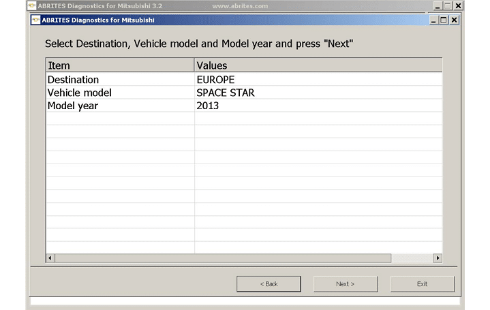Viewport: 490px width, 310px height.
Task: Select the Vehicle model row label
Action: pos(79,93)
